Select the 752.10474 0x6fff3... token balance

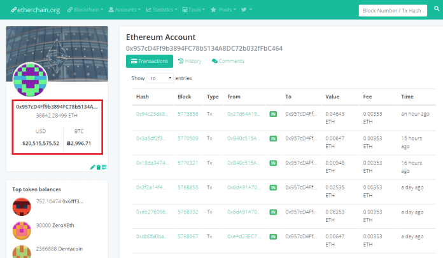coord(60,201)
